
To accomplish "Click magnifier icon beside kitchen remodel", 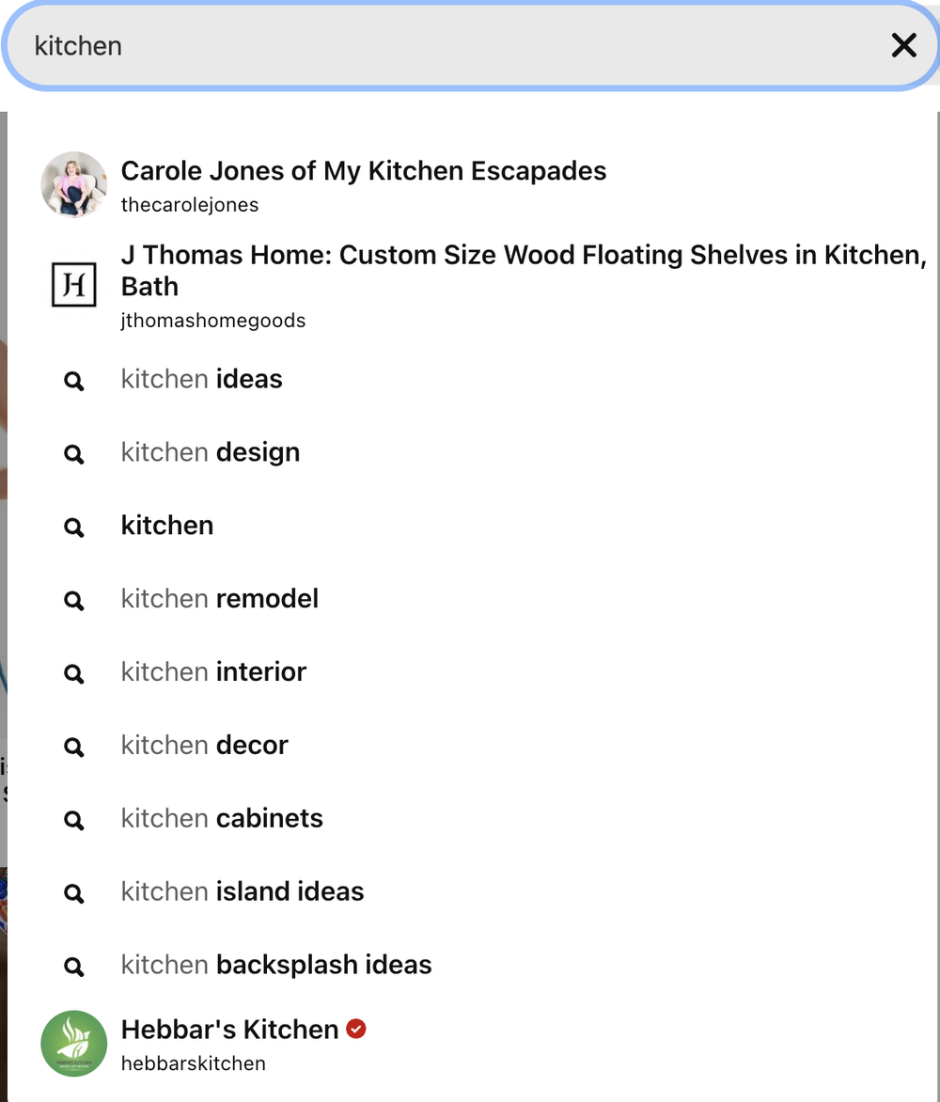I will click(x=73, y=600).
